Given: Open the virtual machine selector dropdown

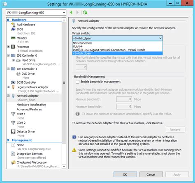Looking at the screenshot, I should (36, 13).
